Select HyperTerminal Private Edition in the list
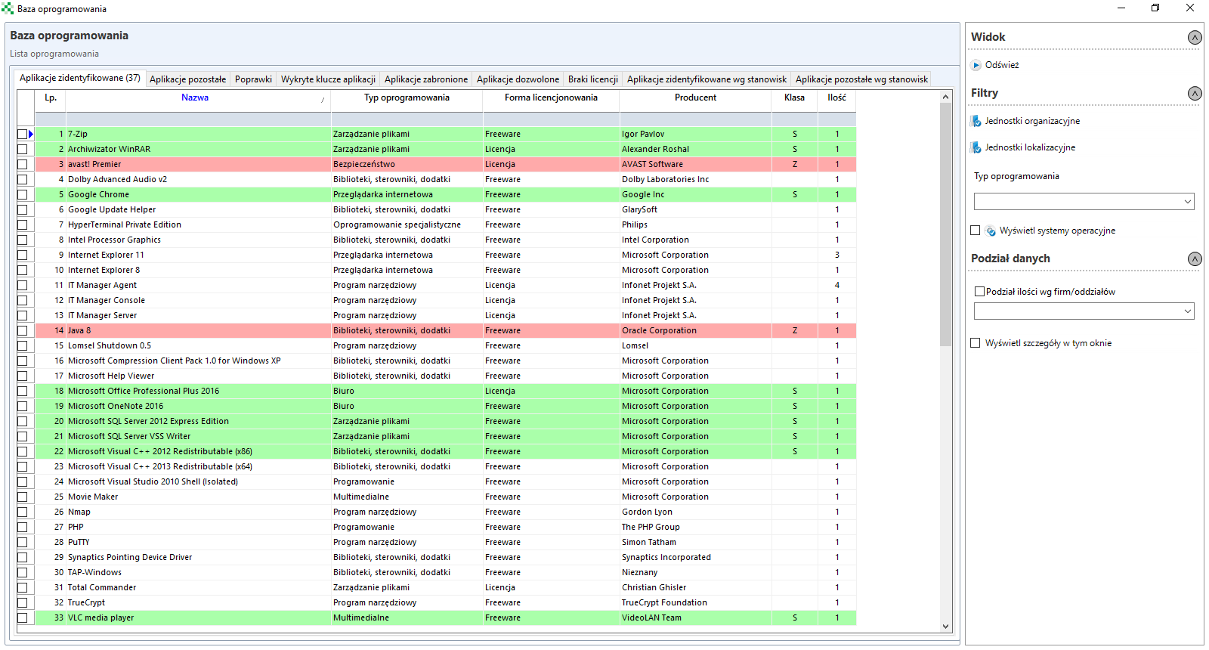 (125, 224)
